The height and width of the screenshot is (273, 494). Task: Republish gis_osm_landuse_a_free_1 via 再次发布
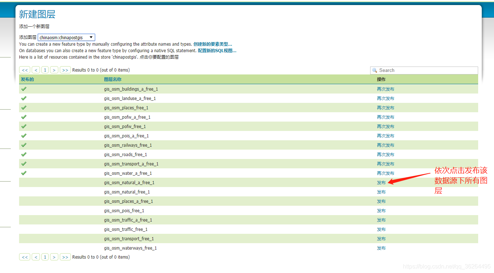[x=386, y=99]
